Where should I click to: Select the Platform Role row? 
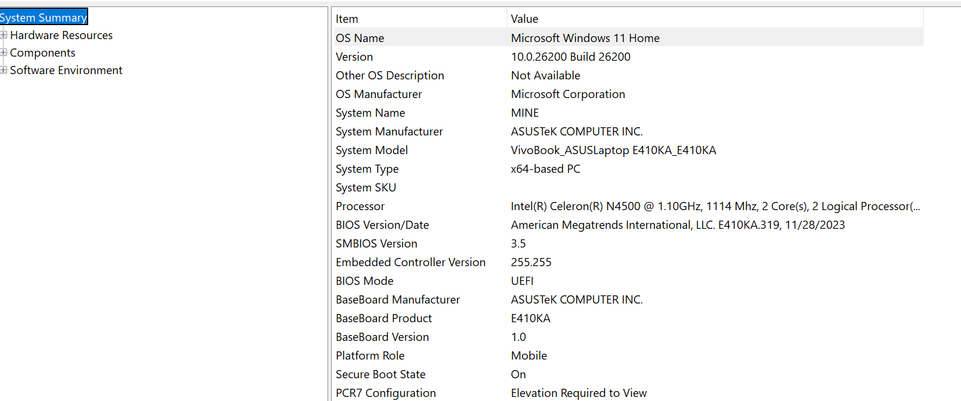[x=370, y=355]
